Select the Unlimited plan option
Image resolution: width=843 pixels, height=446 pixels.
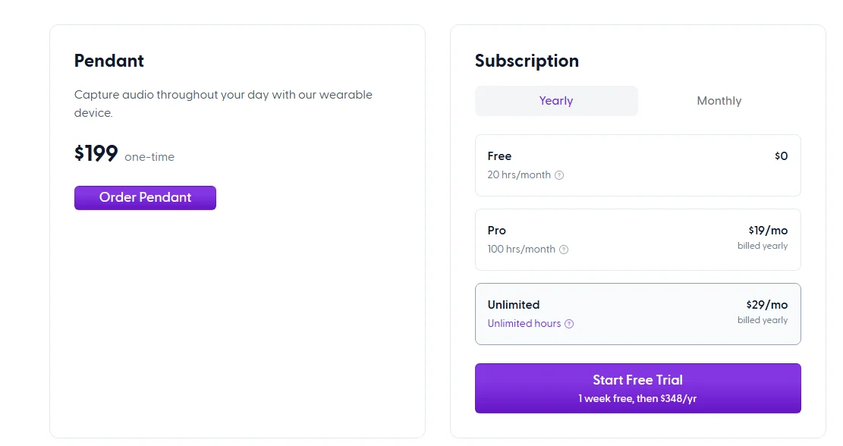(x=637, y=314)
